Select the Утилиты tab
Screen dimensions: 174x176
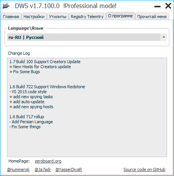pos(58,17)
